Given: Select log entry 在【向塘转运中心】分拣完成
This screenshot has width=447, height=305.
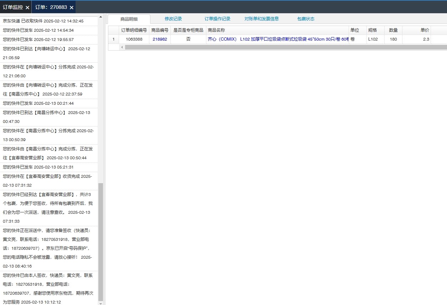Looking at the screenshot, I should (x=49, y=71).
